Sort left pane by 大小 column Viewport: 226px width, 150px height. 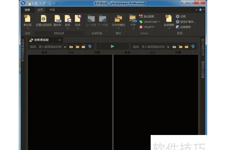pyautogui.click(x=71, y=52)
